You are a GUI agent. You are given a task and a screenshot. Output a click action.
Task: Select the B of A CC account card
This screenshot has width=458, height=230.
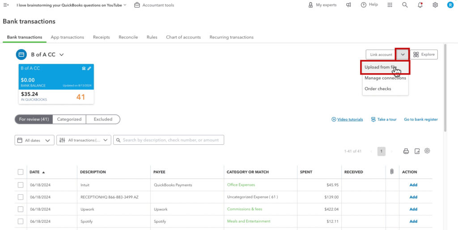click(x=56, y=84)
